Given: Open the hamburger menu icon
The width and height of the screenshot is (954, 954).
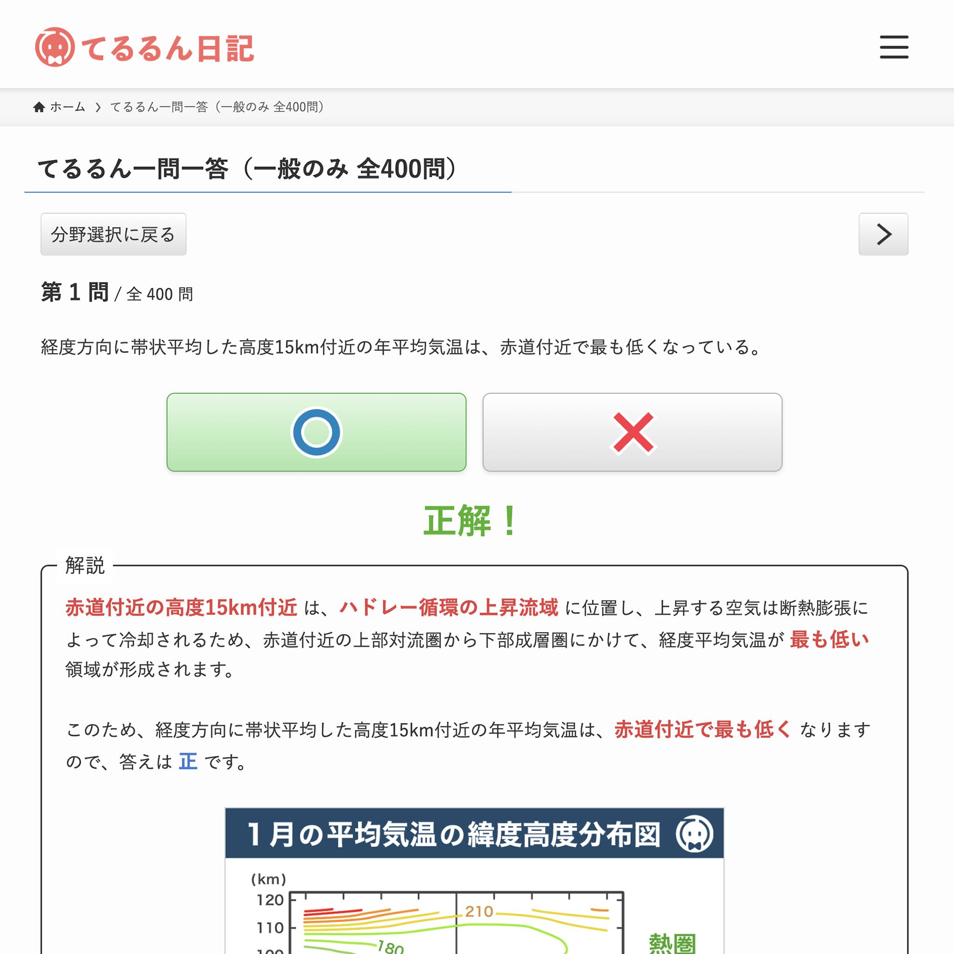Looking at the screenshot, I should (x=894, y=47).
